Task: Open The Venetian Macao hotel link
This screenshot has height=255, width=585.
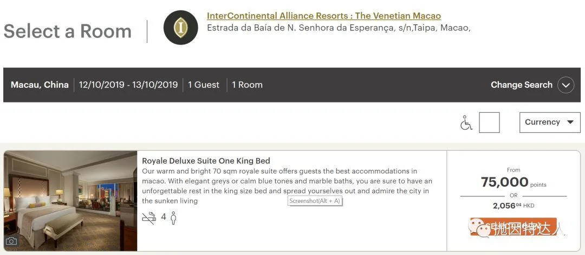Action: point(323,16)
